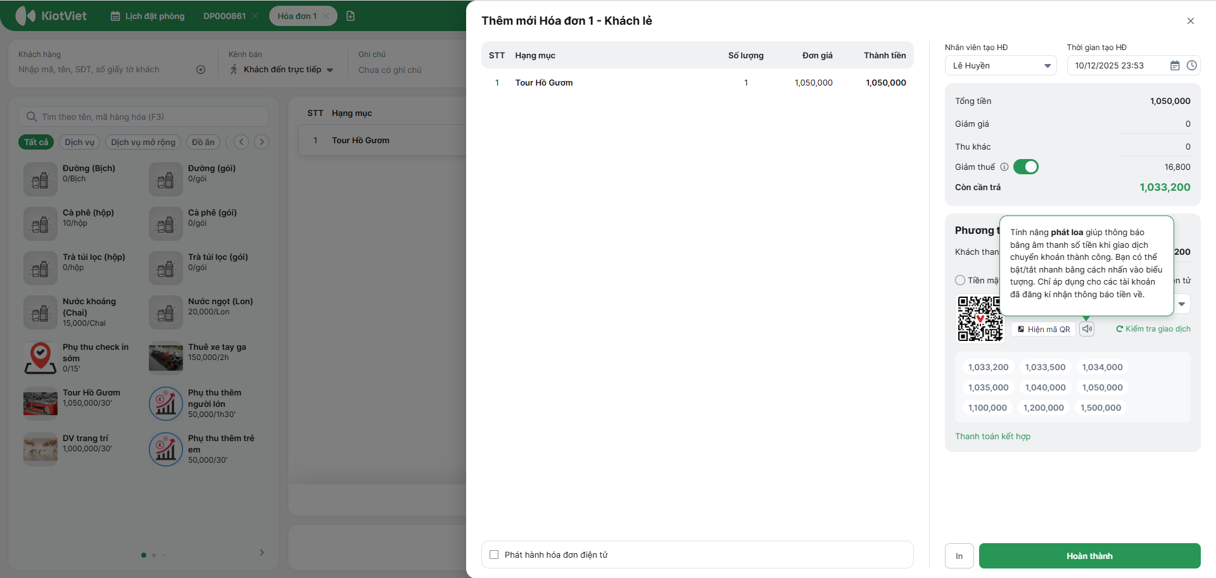Screen dimensions: 1216x578
Task: Open the Lê Huyền staff dropdown
Action: pyautogui.click(x=1001, y=65)
